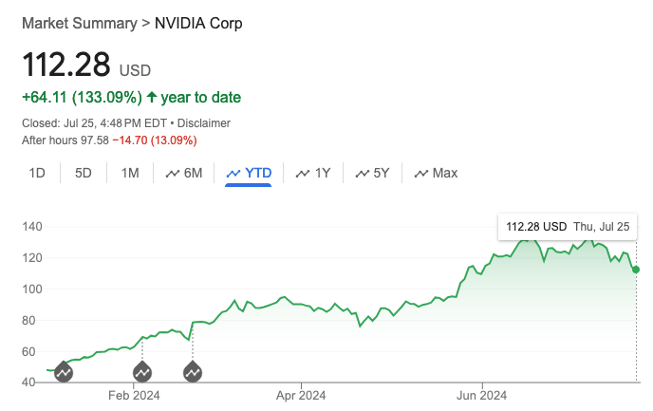Click the third event marker icon on chart
This screenshot has width=653, height=411.
pos(193,372)
